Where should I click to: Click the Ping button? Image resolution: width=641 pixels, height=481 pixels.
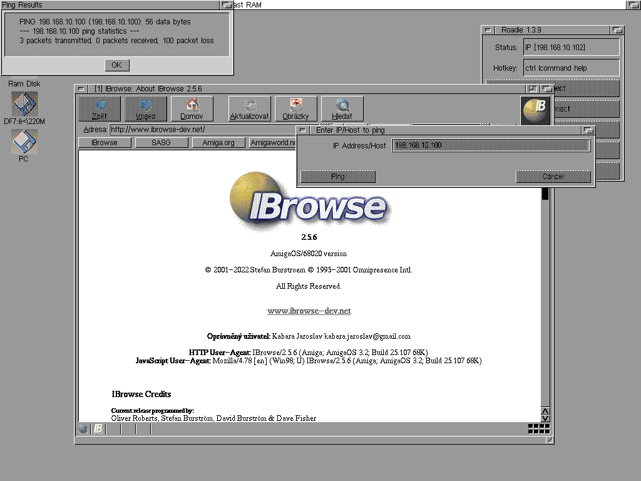tap(337, 177)
